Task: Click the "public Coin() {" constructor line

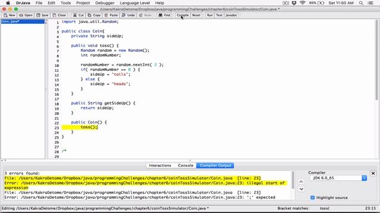Action: pyautogui.click(x=88, y=122)
